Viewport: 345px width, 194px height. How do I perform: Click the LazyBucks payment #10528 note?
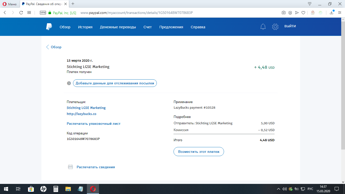click(x=194, y=108)
